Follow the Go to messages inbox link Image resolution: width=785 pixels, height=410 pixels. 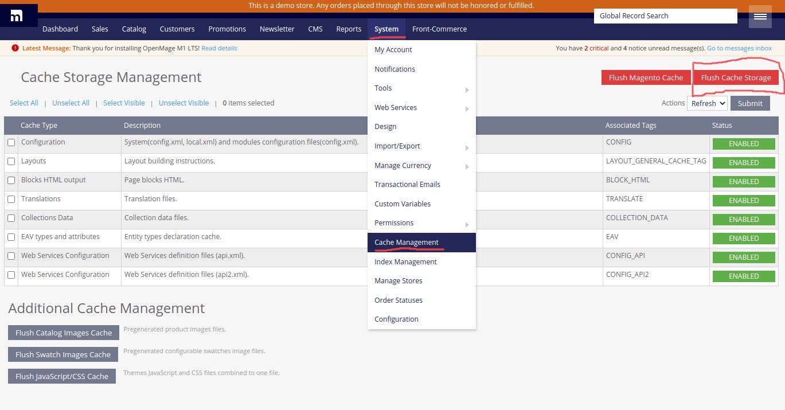[x=739, y=48]
